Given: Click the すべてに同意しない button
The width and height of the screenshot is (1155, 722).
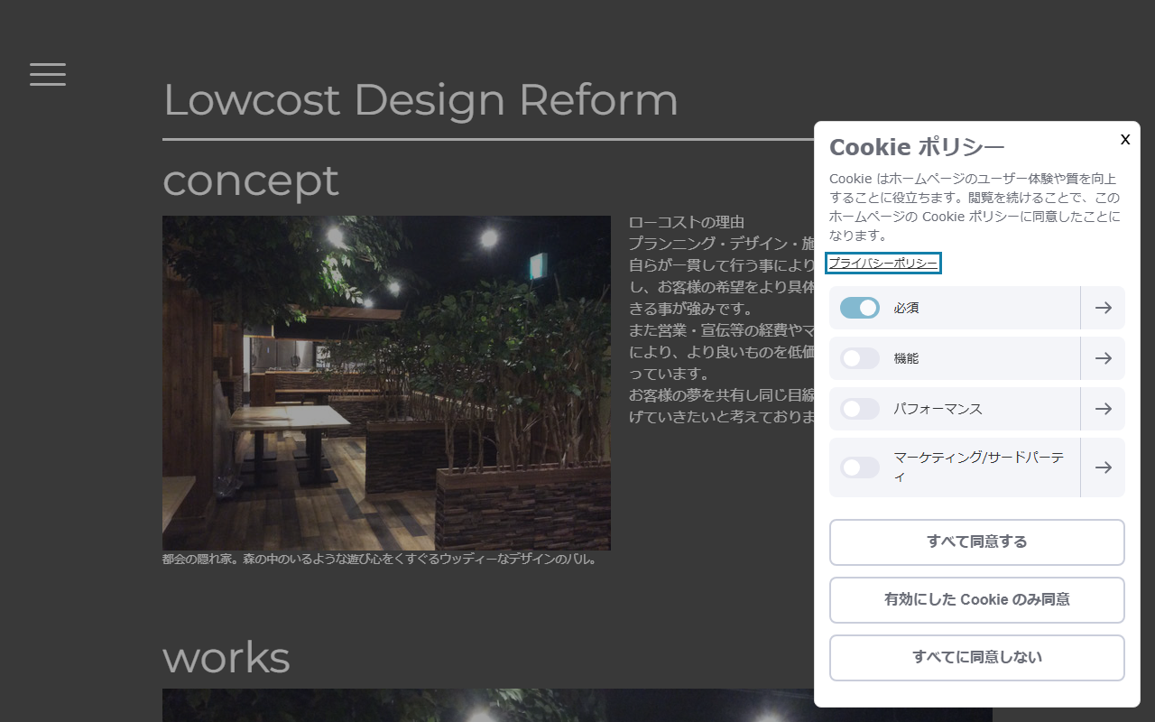Looking at the screenshot, I should (x=977, y=658).
